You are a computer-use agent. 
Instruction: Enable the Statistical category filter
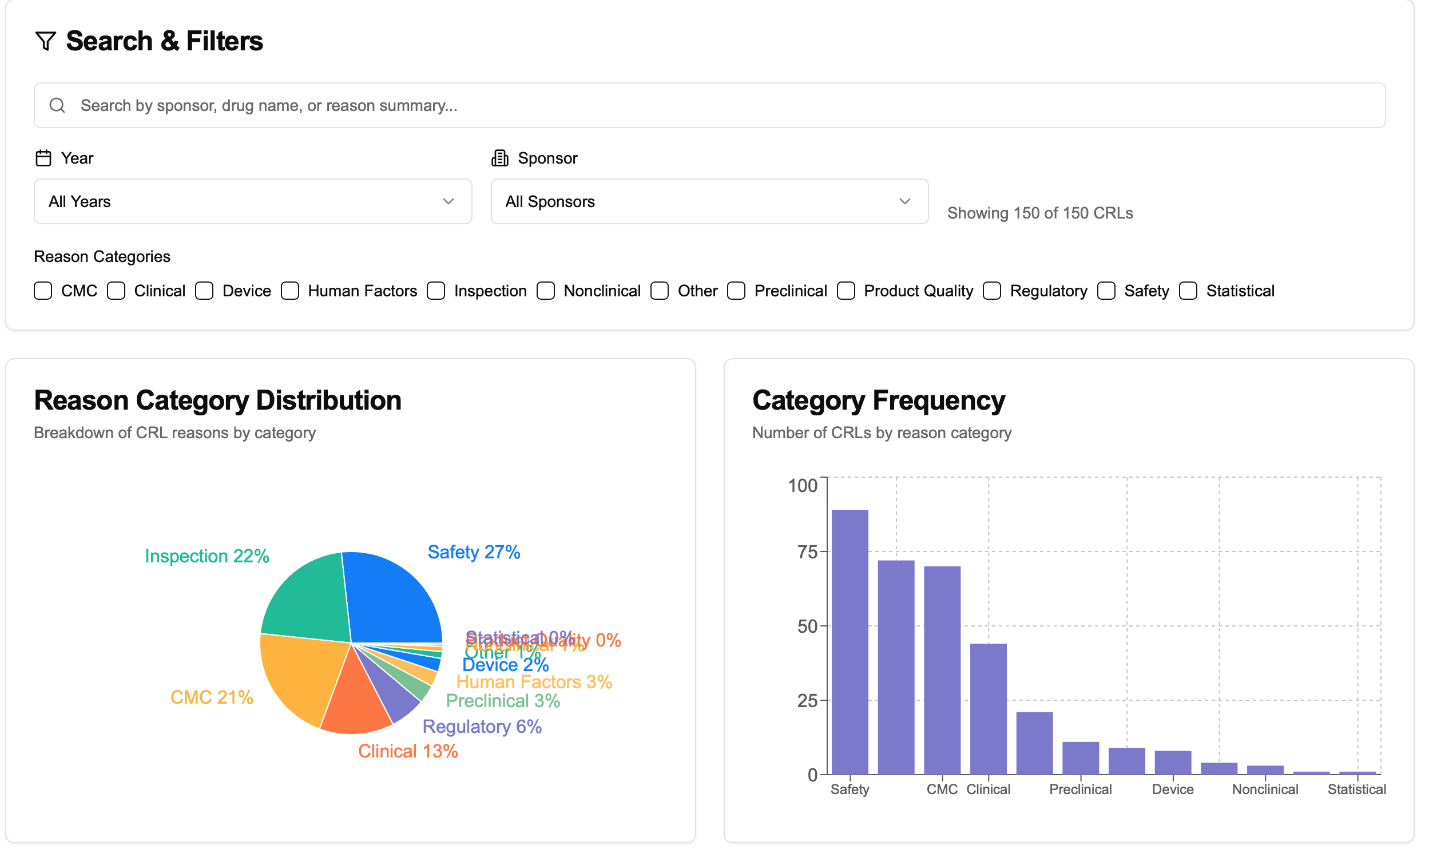(x=1188, y=291)
